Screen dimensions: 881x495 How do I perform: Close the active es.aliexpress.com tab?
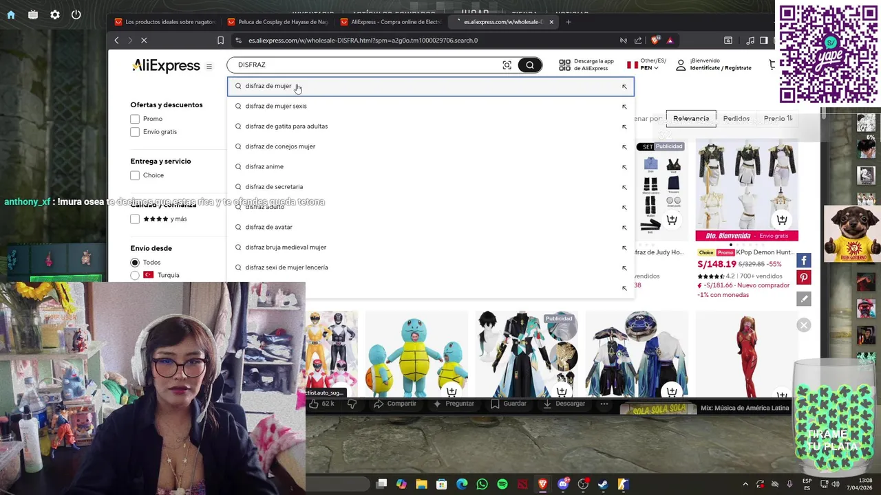point(551,22)
